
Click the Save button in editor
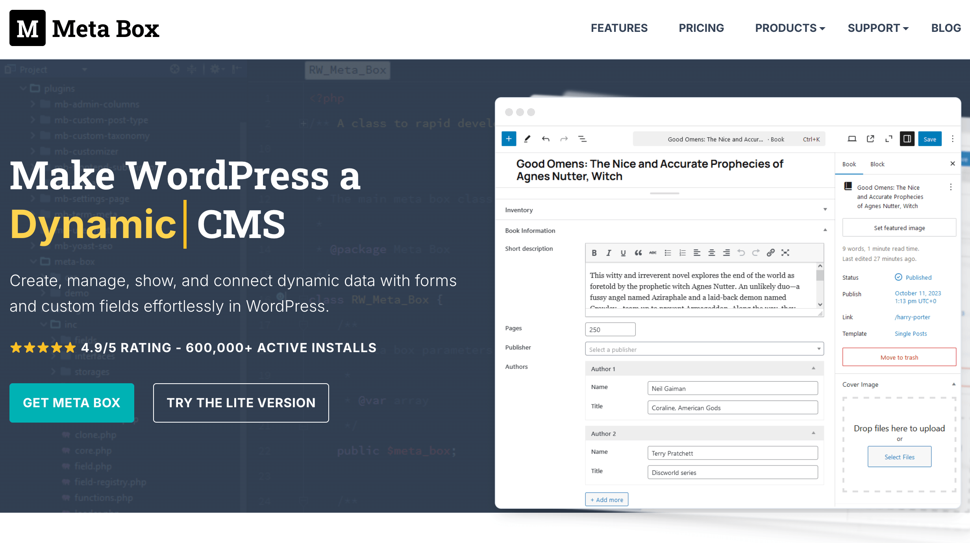click(930, 139)
